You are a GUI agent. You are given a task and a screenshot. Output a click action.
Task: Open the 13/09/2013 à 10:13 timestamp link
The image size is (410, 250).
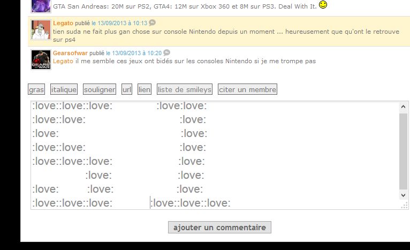119,23
